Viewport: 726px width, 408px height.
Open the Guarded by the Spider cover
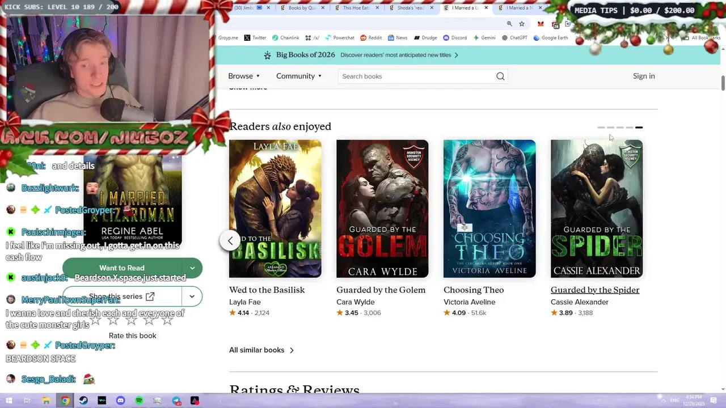pyautogui.click(x=597, y=209)
